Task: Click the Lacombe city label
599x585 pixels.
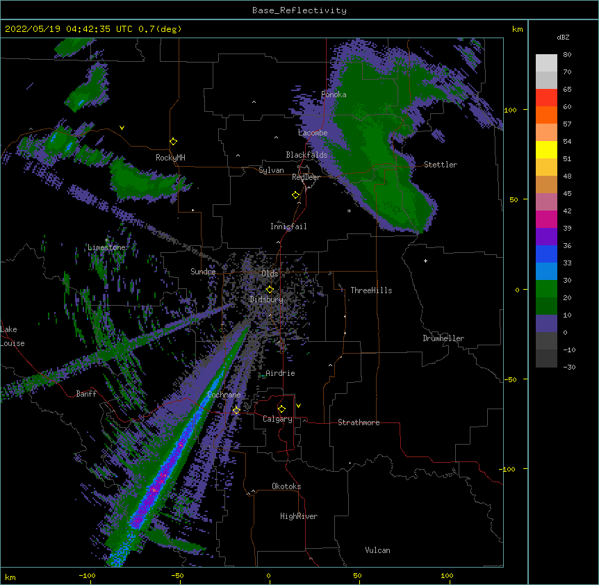Action: tap(313, 133)
